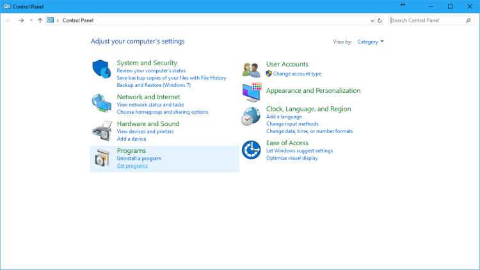Open System and Security category
The width and height of the screenshot is (480, 270).
pos(147,63)
